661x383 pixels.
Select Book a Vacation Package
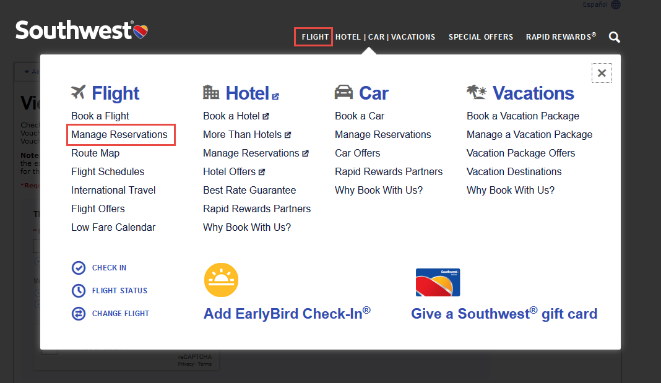(x=523, y=116)
